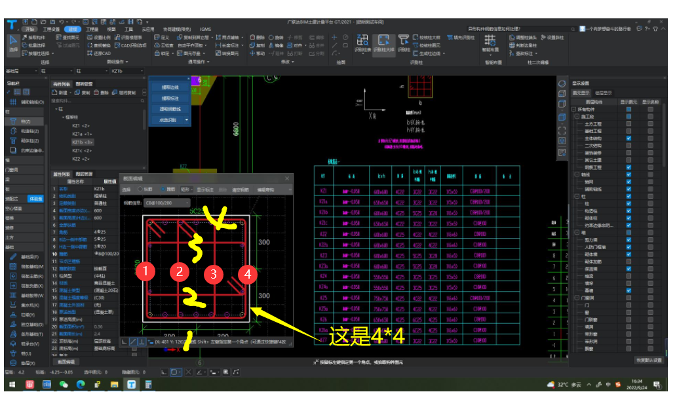The image size is (698, 413).
Task: Click the 判断边角柱 tool
Action: point(523,45)
